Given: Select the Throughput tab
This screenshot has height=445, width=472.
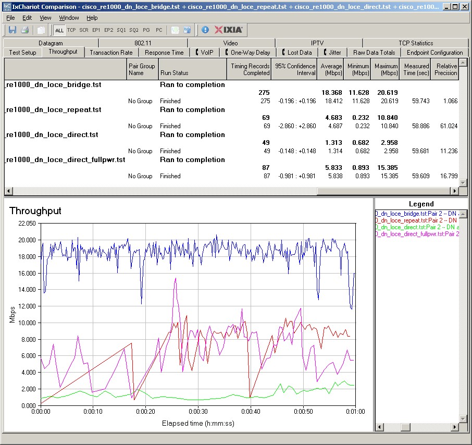Looking at the screenshot, I should click(63, 52).
